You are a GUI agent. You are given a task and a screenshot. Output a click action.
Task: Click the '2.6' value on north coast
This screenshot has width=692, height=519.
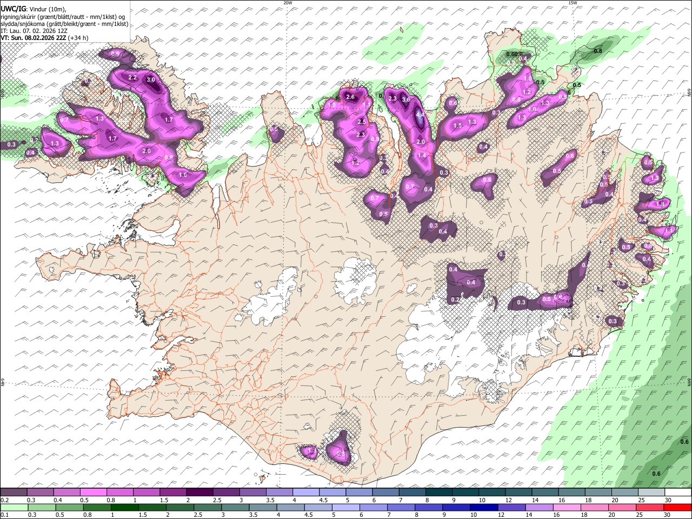point(350,97)
